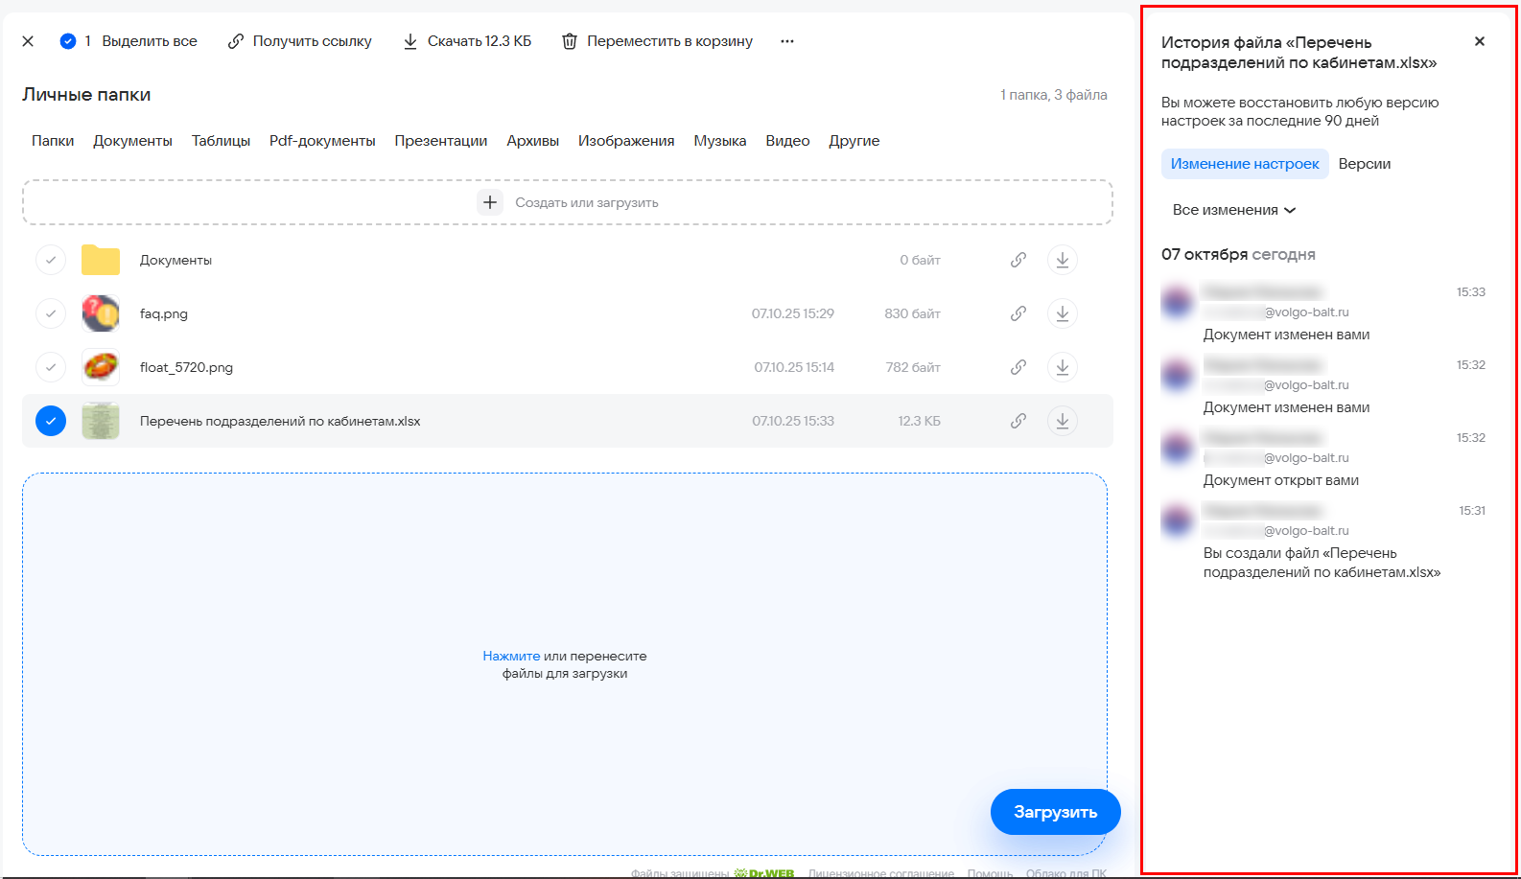Screen dimensions: 1521x879
Task: Move selected file to trash
Action: 658,41
